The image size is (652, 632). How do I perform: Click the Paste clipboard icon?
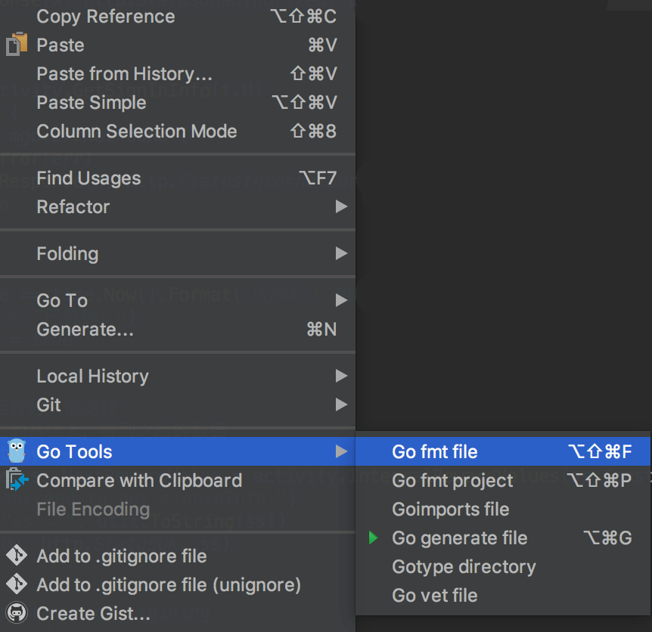click(17, 45)
